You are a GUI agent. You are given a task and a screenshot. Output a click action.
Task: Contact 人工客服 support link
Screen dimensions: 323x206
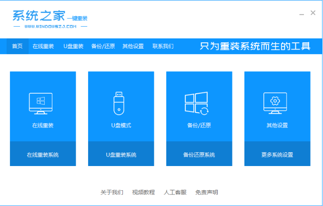pyautogui.click(x=175, y=192)
